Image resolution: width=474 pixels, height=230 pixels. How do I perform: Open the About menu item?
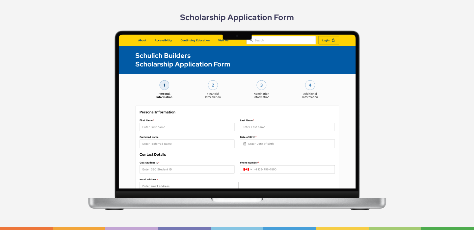(x=142, y=40)
